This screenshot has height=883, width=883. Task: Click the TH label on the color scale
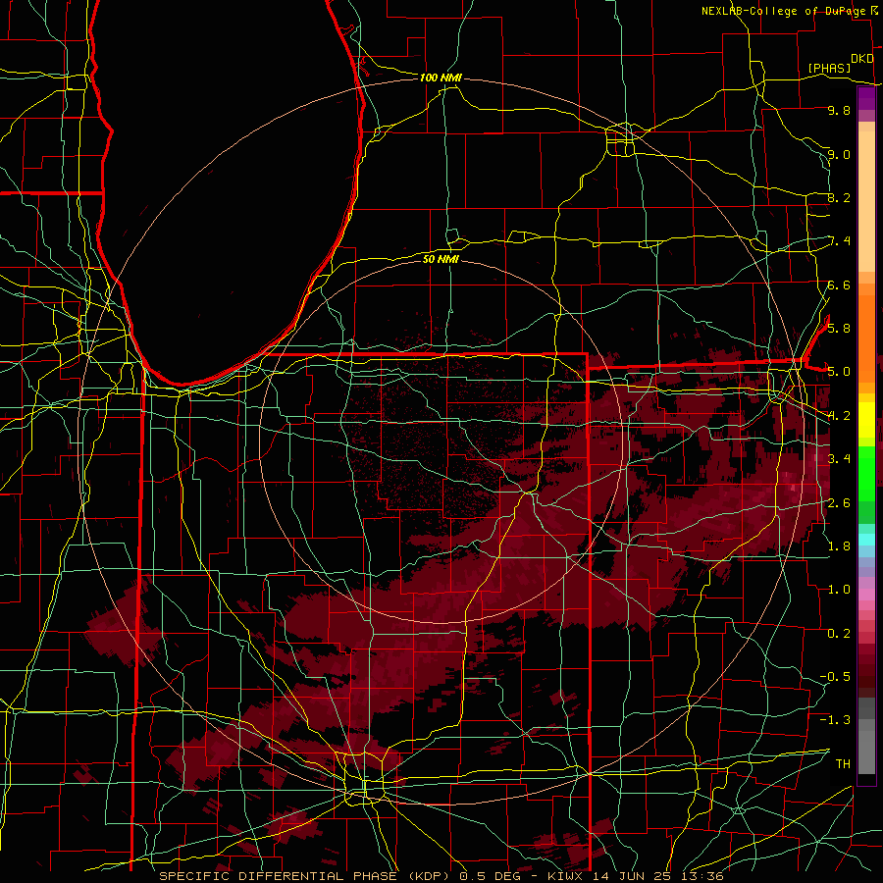click(x=843, y=764)
